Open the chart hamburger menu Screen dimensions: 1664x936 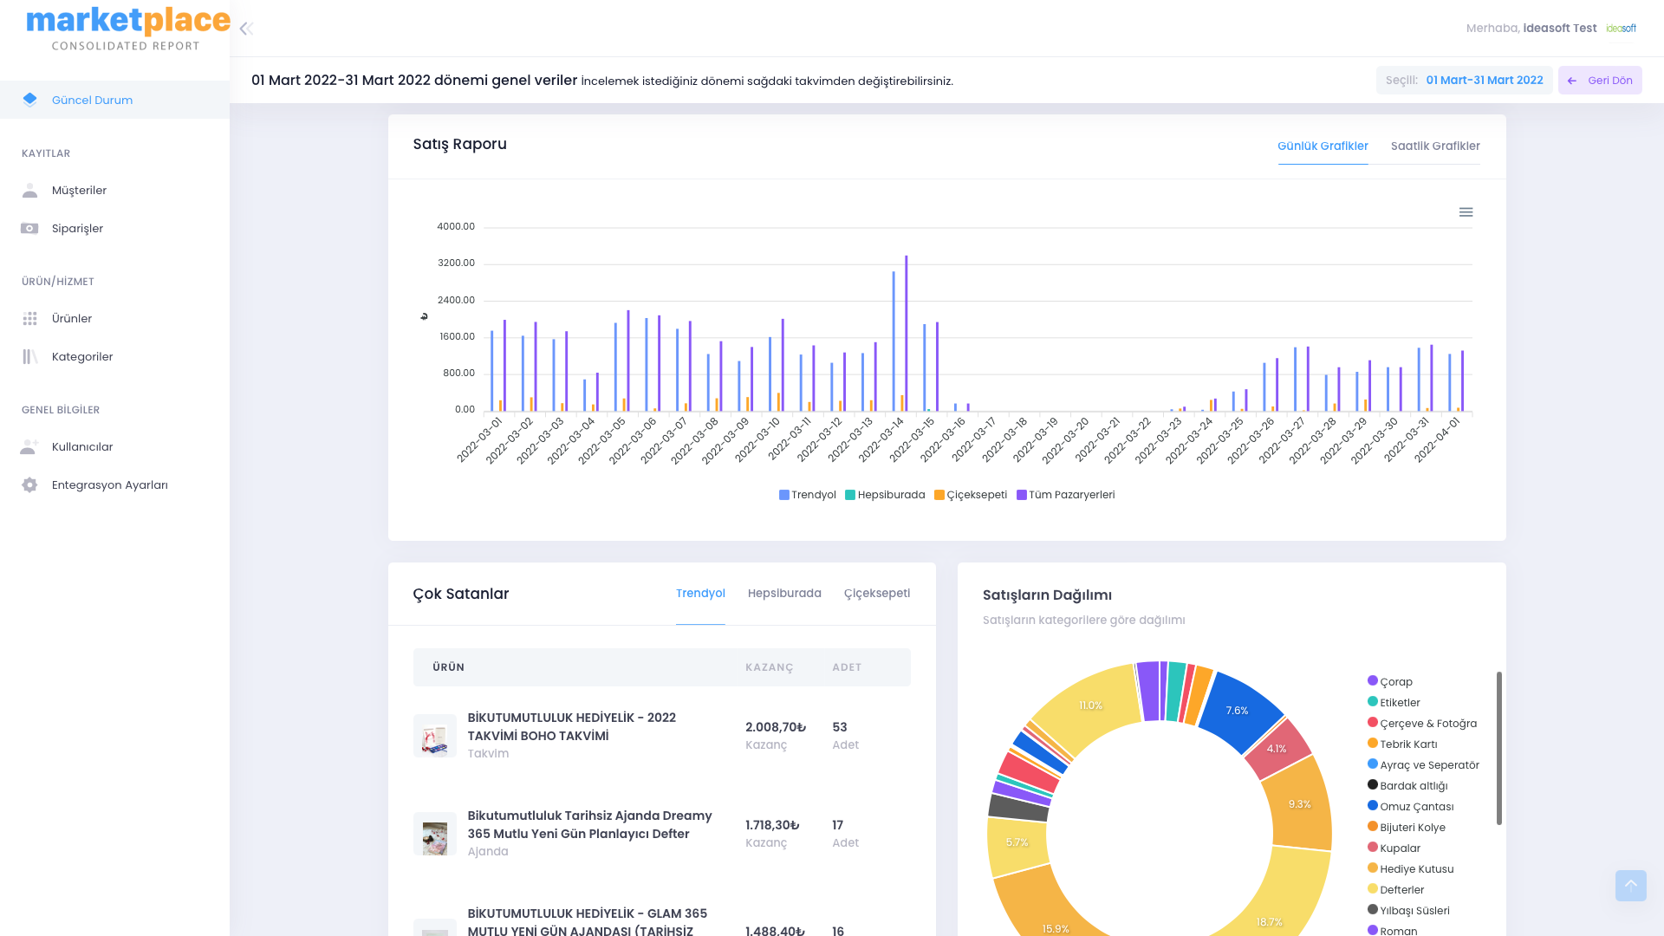point(1466,212)
